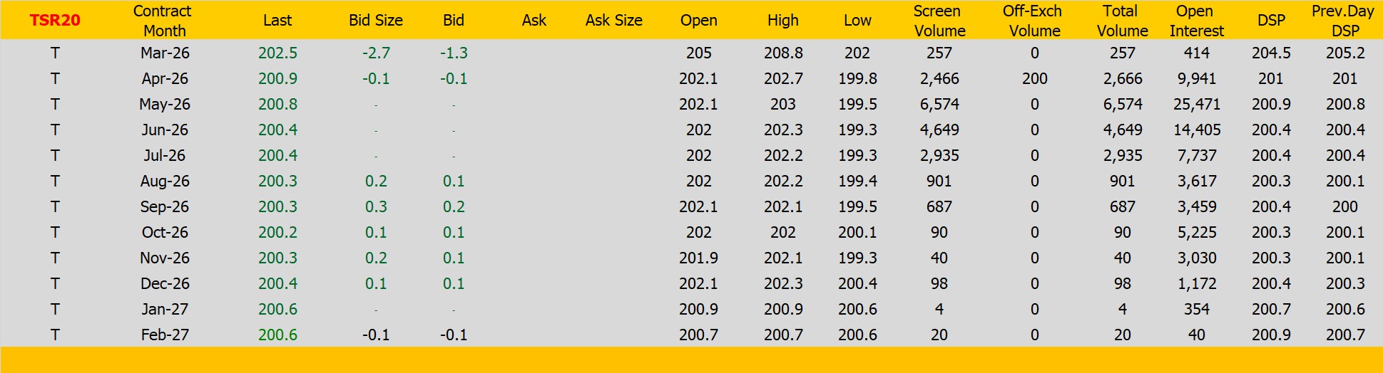Select the Contract Month column header
Screen dimensions: 1383x373
163,21
